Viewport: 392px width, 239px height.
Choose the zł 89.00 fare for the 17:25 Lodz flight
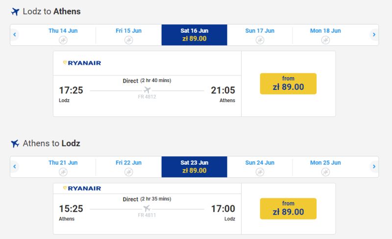tap(288, 84)
